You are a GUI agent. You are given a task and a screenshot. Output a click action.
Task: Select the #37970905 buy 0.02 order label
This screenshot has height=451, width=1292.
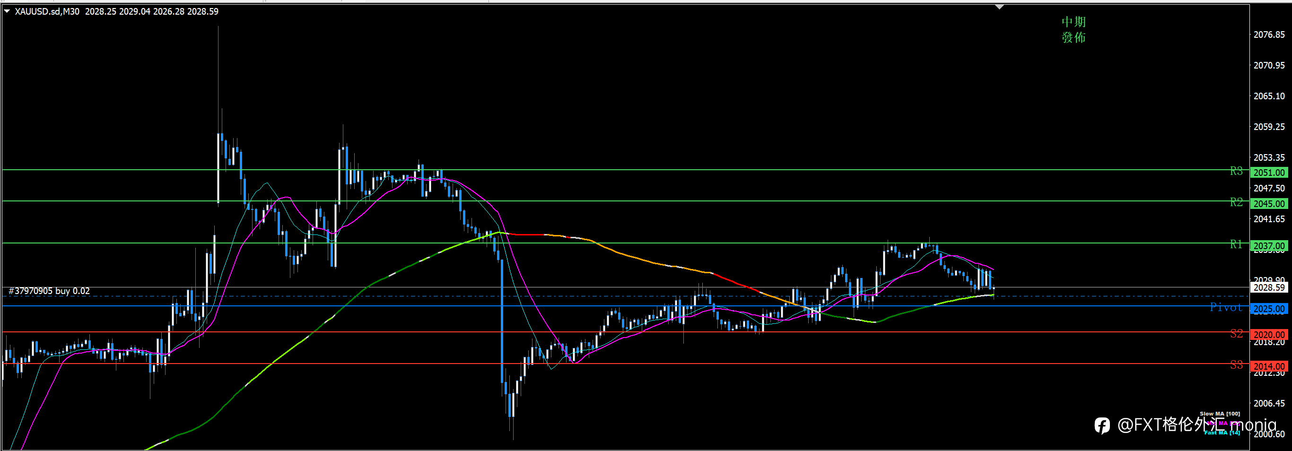coord(49,291)
